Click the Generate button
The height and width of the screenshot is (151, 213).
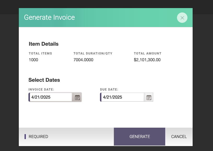point(139,136)
